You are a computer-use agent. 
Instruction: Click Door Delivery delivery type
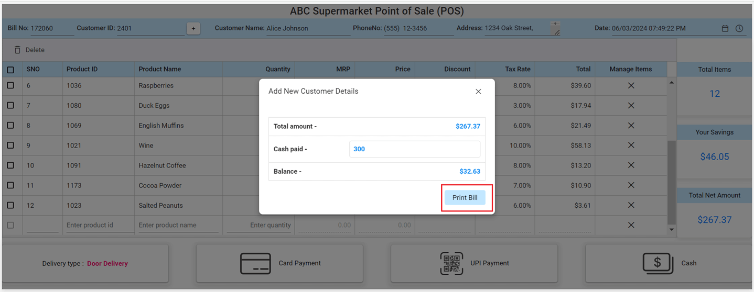tap(107, 263)
